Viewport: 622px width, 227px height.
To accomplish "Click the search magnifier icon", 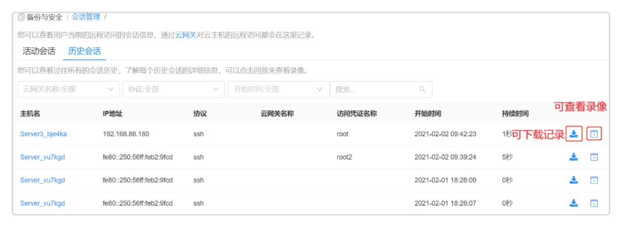I will [423, 89].
